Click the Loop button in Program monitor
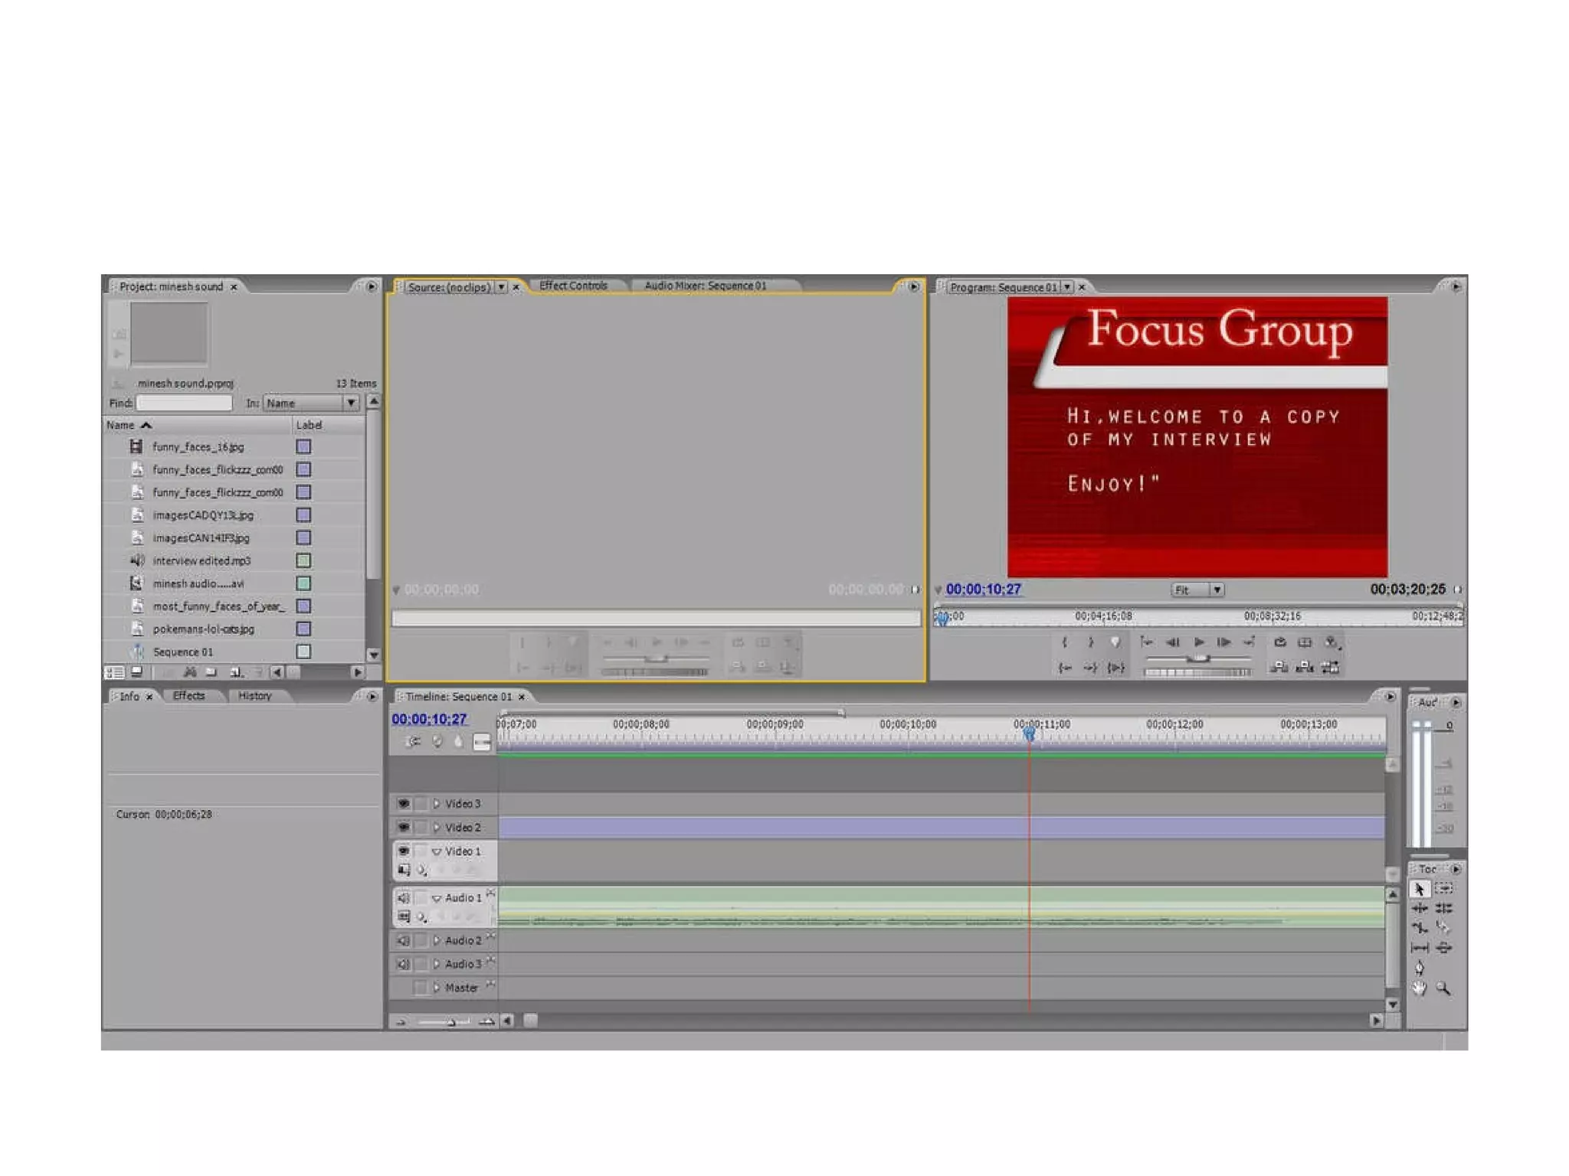Image resolution: width=1569 pixels, height=1176 pixels. click(1279, 642)
